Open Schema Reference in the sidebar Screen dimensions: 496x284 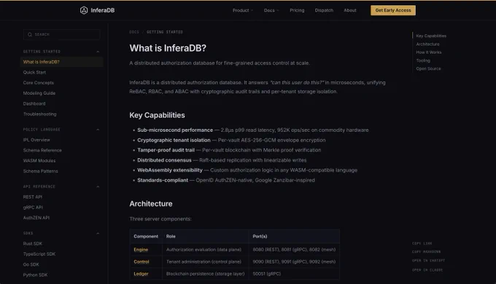pyautogui.click(x=42, y=150)
